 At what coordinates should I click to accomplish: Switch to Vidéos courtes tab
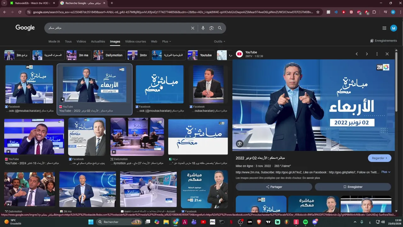tap(135, 41)
